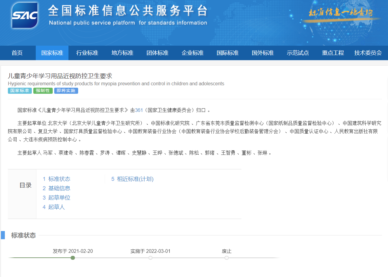
Task: Click the 实施于 2022-03-01 timeline marker
Action: tap(151, 258)
